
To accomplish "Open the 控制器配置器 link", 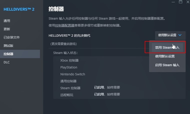I will pyautogui.click(x=64, y=25).
